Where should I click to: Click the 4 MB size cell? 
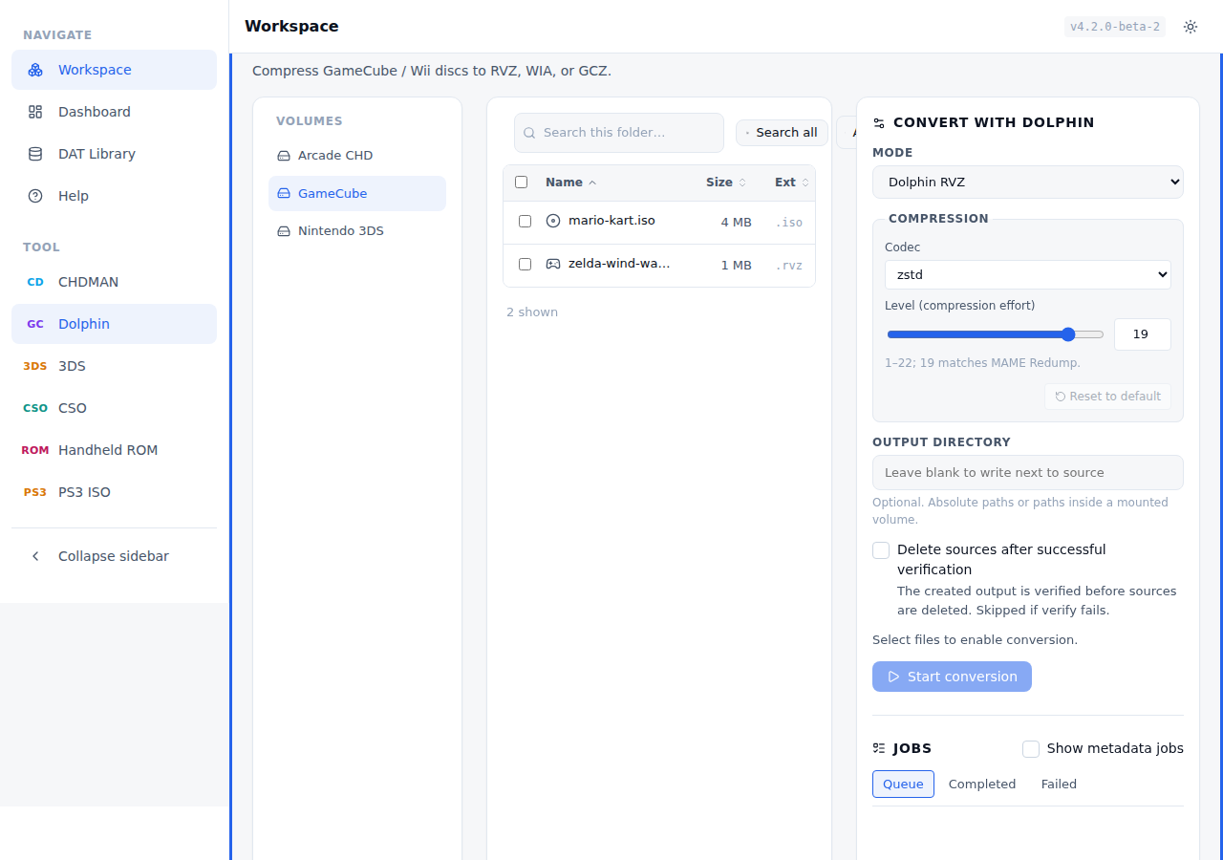click(x=737, y=223)
